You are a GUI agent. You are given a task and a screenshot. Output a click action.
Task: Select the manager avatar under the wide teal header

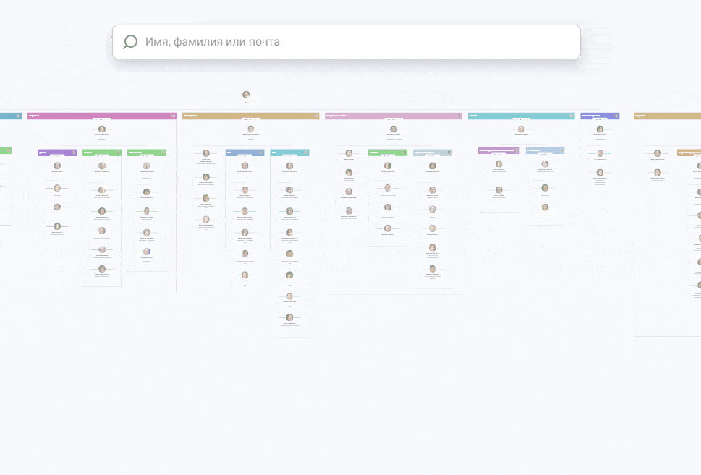pyautogui.click(x=521, y=129)
